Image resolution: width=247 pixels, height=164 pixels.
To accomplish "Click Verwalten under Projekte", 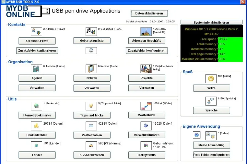I will coord(147,88).
